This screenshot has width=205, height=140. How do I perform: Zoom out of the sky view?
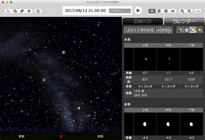click(189, 11)
